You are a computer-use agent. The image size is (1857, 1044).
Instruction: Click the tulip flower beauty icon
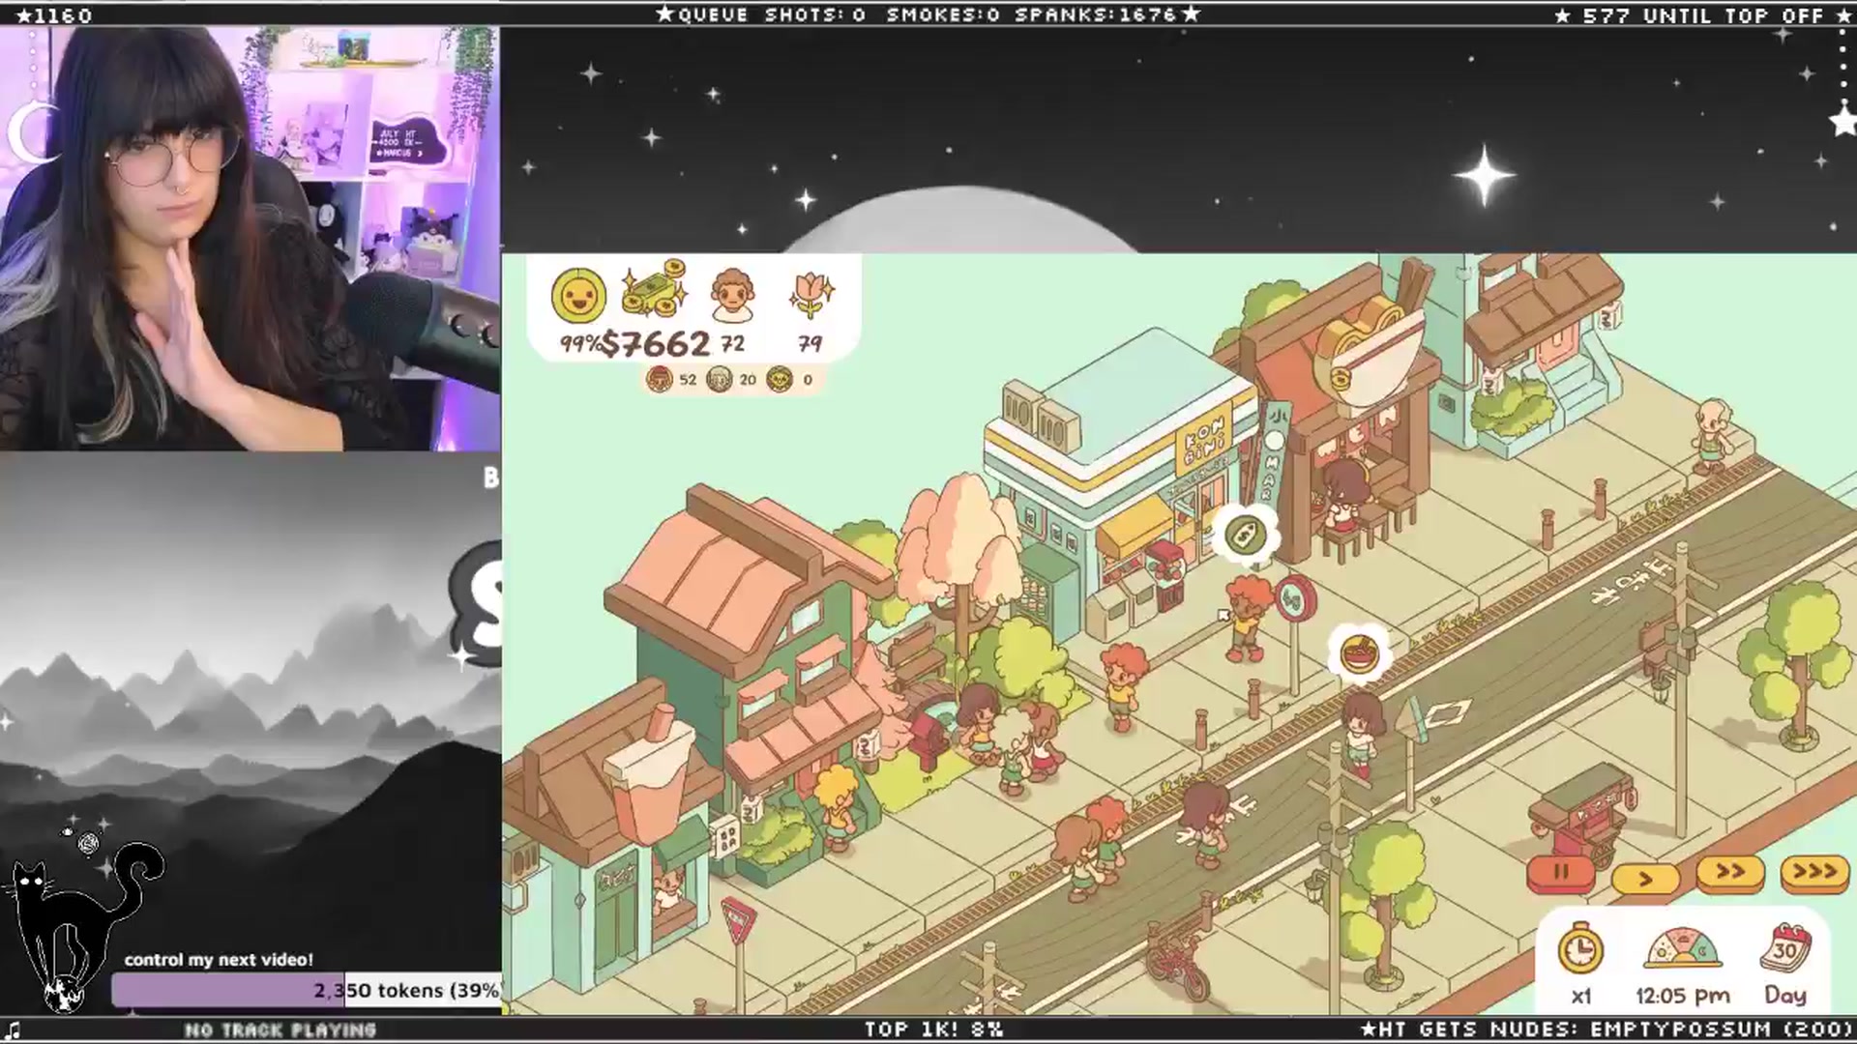click(811, 294)
